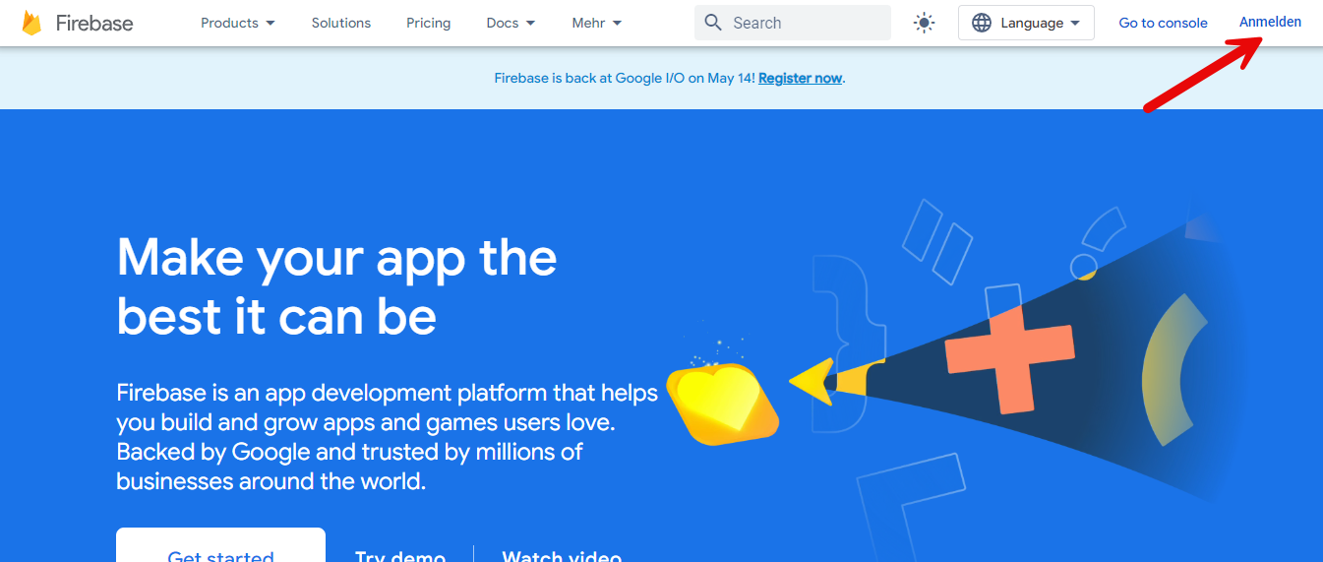Click the 'Firebase is an app development platform' paragraph
1323x562 pixels.
click(387, 437)
